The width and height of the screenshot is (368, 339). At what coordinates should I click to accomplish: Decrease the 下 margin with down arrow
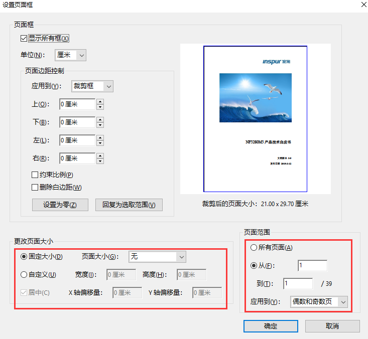tap(100, 125)
